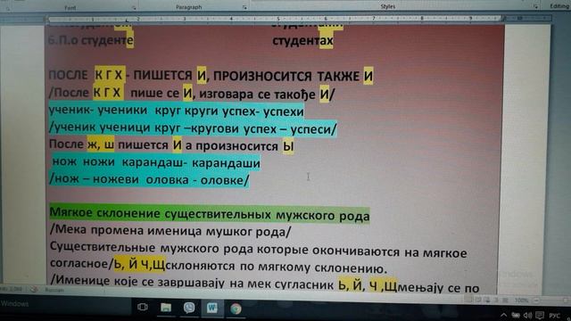This screenshot has width=571, height=321.
Task: Open File Explorer from the taskbar
Action: click(166, 308)
